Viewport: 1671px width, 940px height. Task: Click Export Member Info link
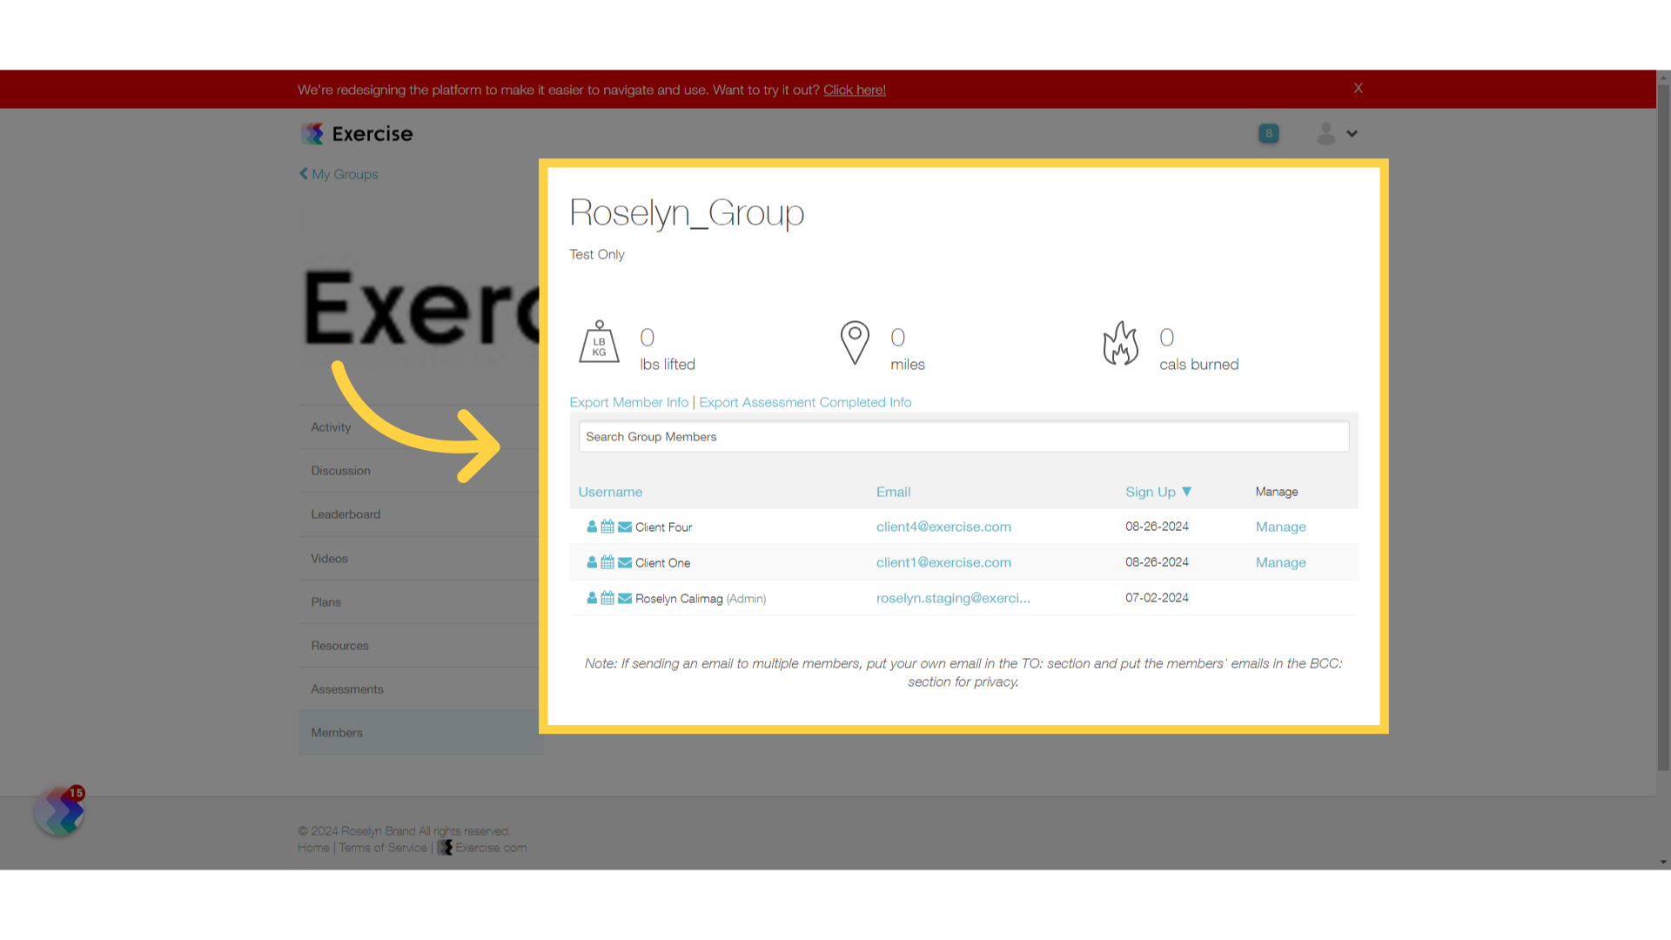point(629,402)
